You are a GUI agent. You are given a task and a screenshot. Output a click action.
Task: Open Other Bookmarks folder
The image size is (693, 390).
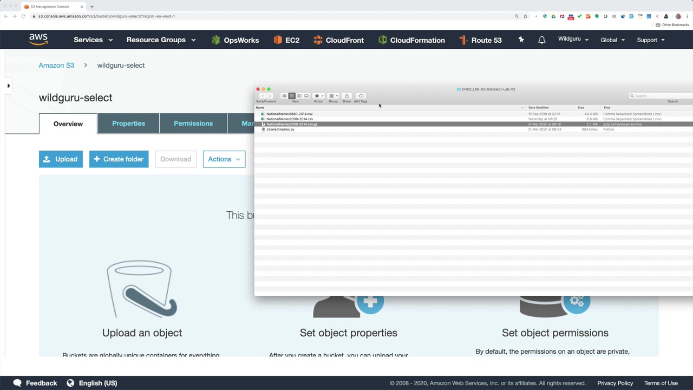(672, 25)
